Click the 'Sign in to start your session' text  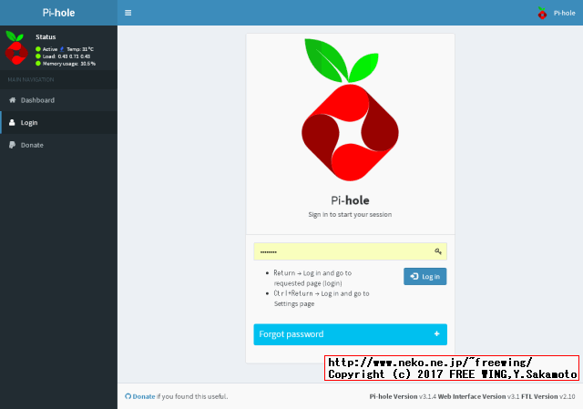click(x=350, y=215)
